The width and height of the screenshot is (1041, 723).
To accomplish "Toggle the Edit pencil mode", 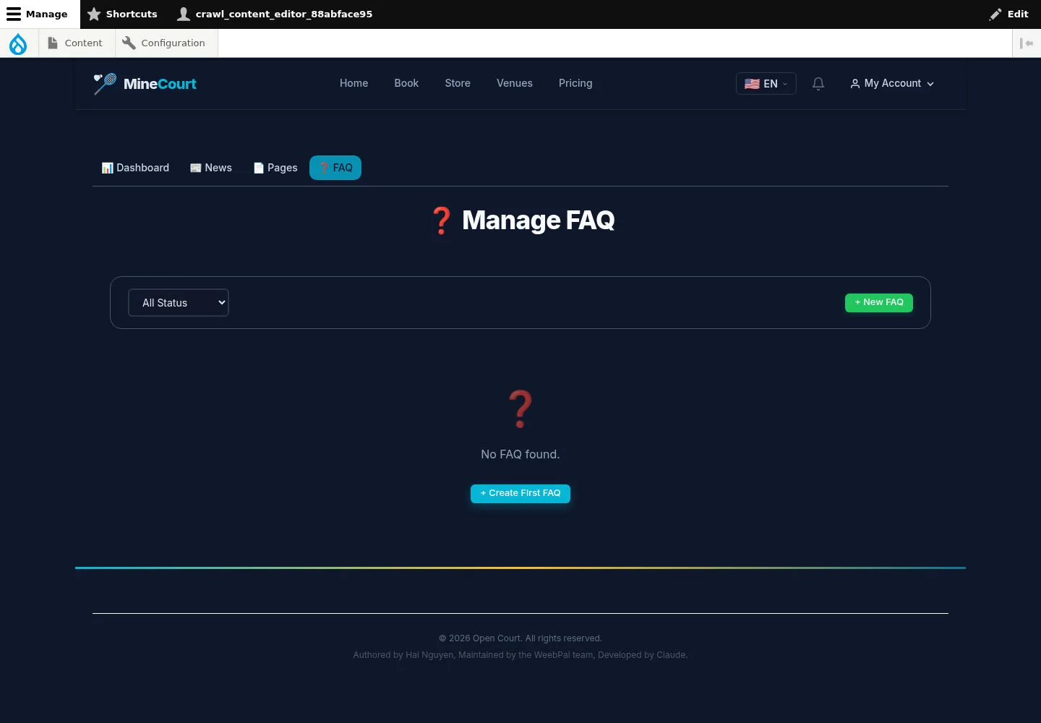I will (x=1008, y=14).
